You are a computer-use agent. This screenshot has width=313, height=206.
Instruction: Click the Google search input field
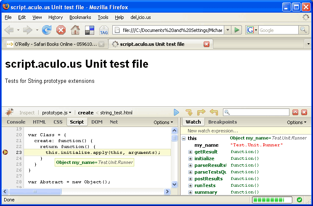tap(279, 30)
